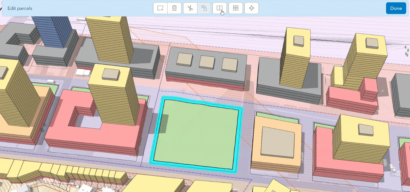Click the Edit parcels title text
The image size is (410, 192).
click(20, 8)
